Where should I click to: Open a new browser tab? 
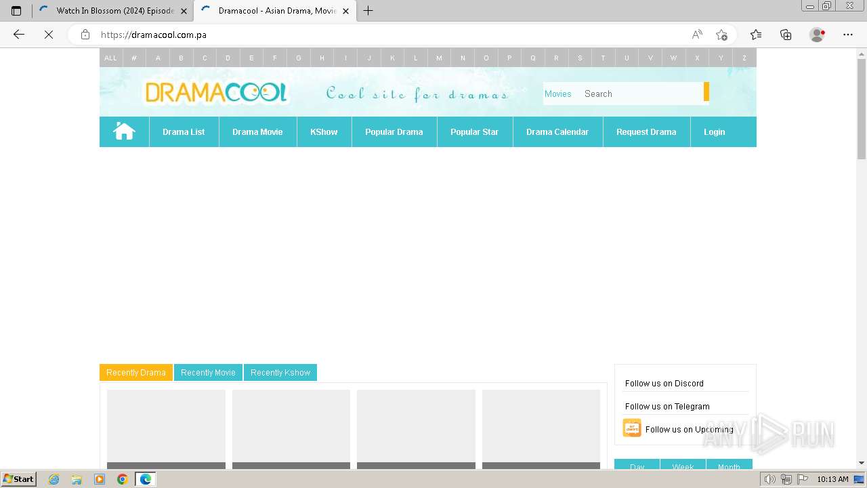pos(368,11)
